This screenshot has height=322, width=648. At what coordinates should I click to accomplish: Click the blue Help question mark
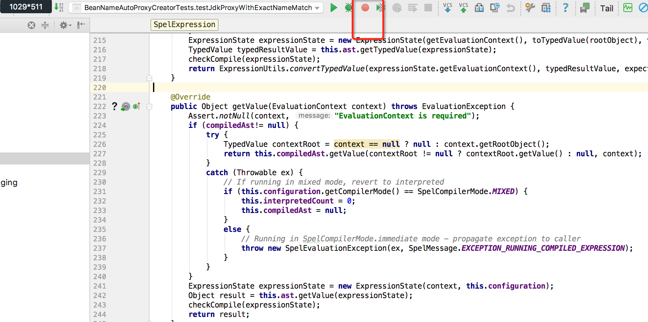click(x=565, y=8)
